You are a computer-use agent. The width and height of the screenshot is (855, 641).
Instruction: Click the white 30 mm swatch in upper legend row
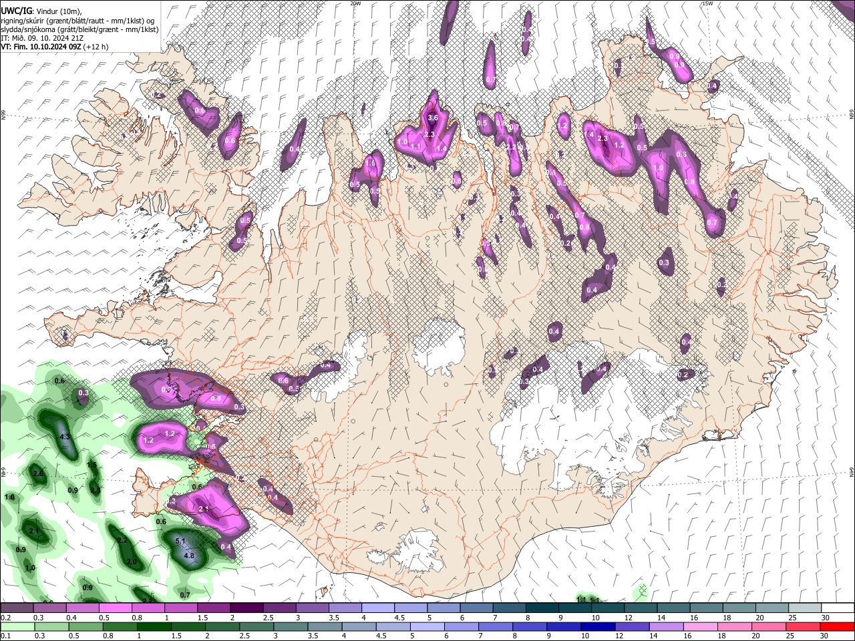pyautogui.click(x=837, y=608)
